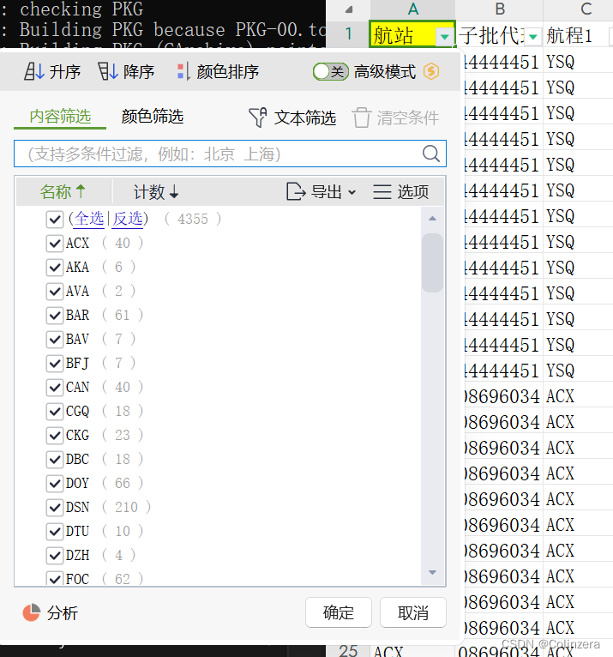Click the select-all corner triangle of sheet
613x657 pixels.
tap(348, 9)
